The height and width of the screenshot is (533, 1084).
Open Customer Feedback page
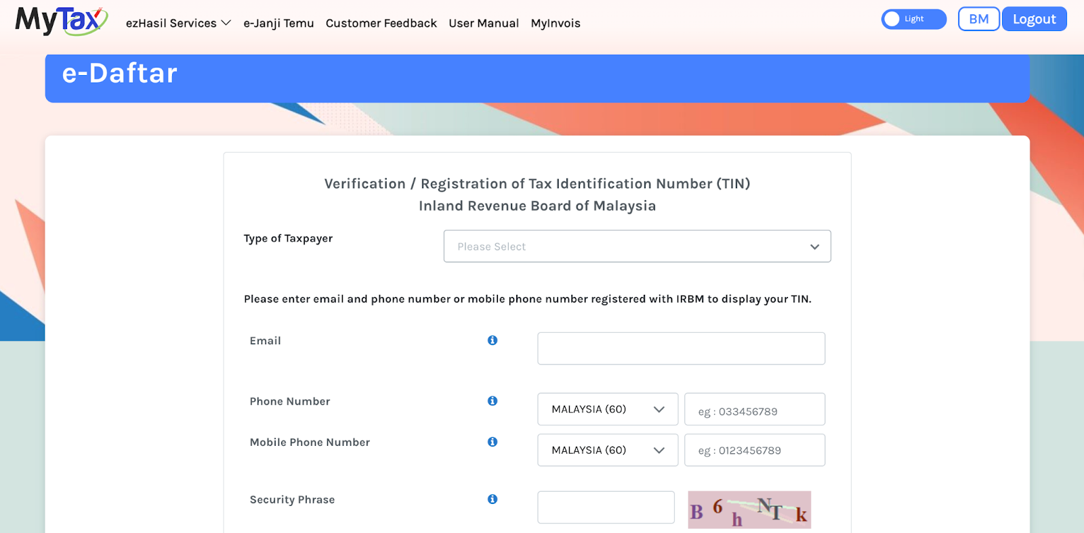tap(381, 23)
